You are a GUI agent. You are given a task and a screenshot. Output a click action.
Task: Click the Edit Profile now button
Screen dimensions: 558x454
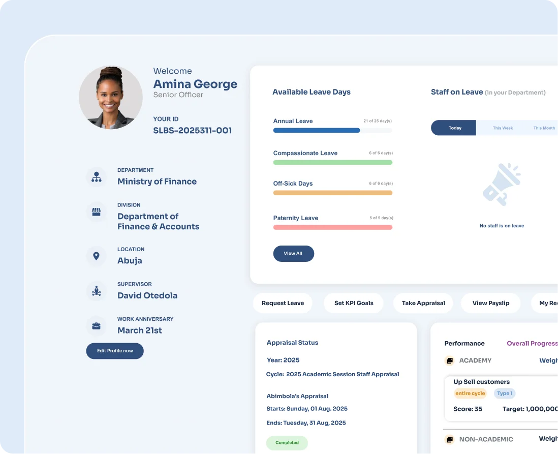[x=115, y=351]
